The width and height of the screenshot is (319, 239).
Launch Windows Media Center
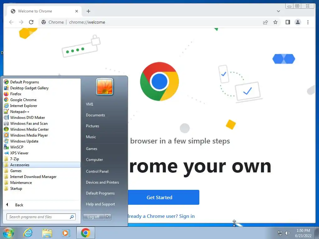tap(42, 129)
